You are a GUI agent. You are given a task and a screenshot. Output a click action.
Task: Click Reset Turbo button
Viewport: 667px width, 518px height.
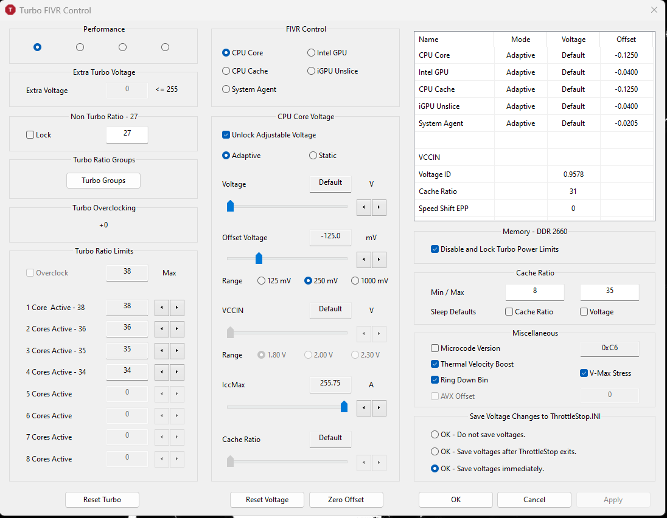pyautogui.click(x=102, y=500)
